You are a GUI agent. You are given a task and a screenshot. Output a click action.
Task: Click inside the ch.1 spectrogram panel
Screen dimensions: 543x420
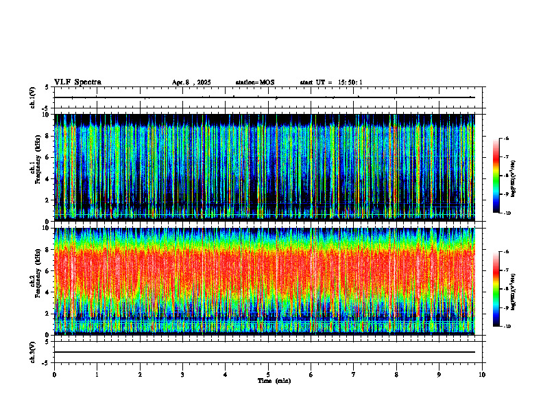(265, 167)
